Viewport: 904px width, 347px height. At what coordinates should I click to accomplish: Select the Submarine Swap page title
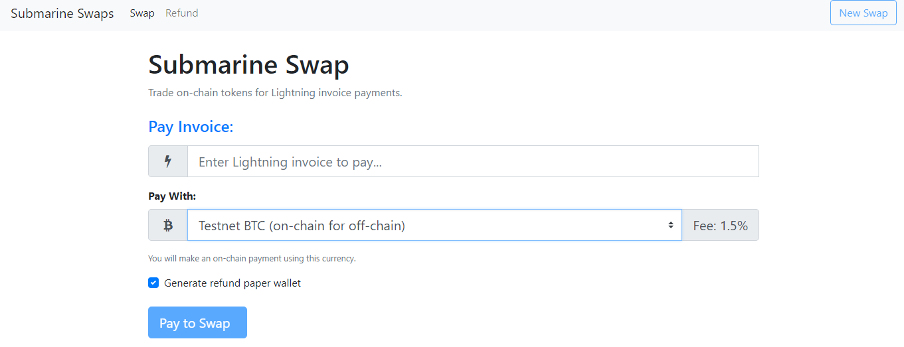coord(248,65)
